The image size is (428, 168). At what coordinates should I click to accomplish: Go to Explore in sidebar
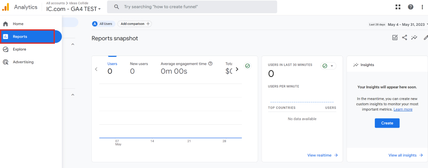19,49
